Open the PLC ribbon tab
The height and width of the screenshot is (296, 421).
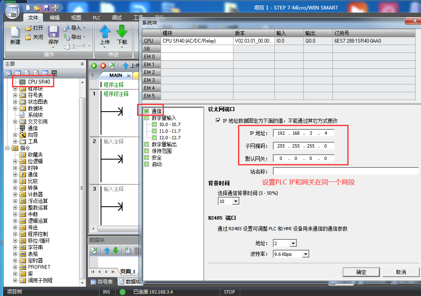96,18
